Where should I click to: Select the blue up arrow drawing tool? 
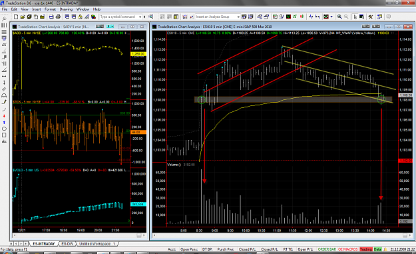pos(4,122)
